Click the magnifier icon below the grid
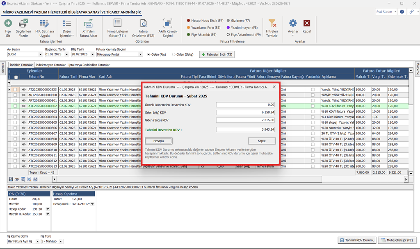This screenshot has width=420, height=249. [29, 179]
